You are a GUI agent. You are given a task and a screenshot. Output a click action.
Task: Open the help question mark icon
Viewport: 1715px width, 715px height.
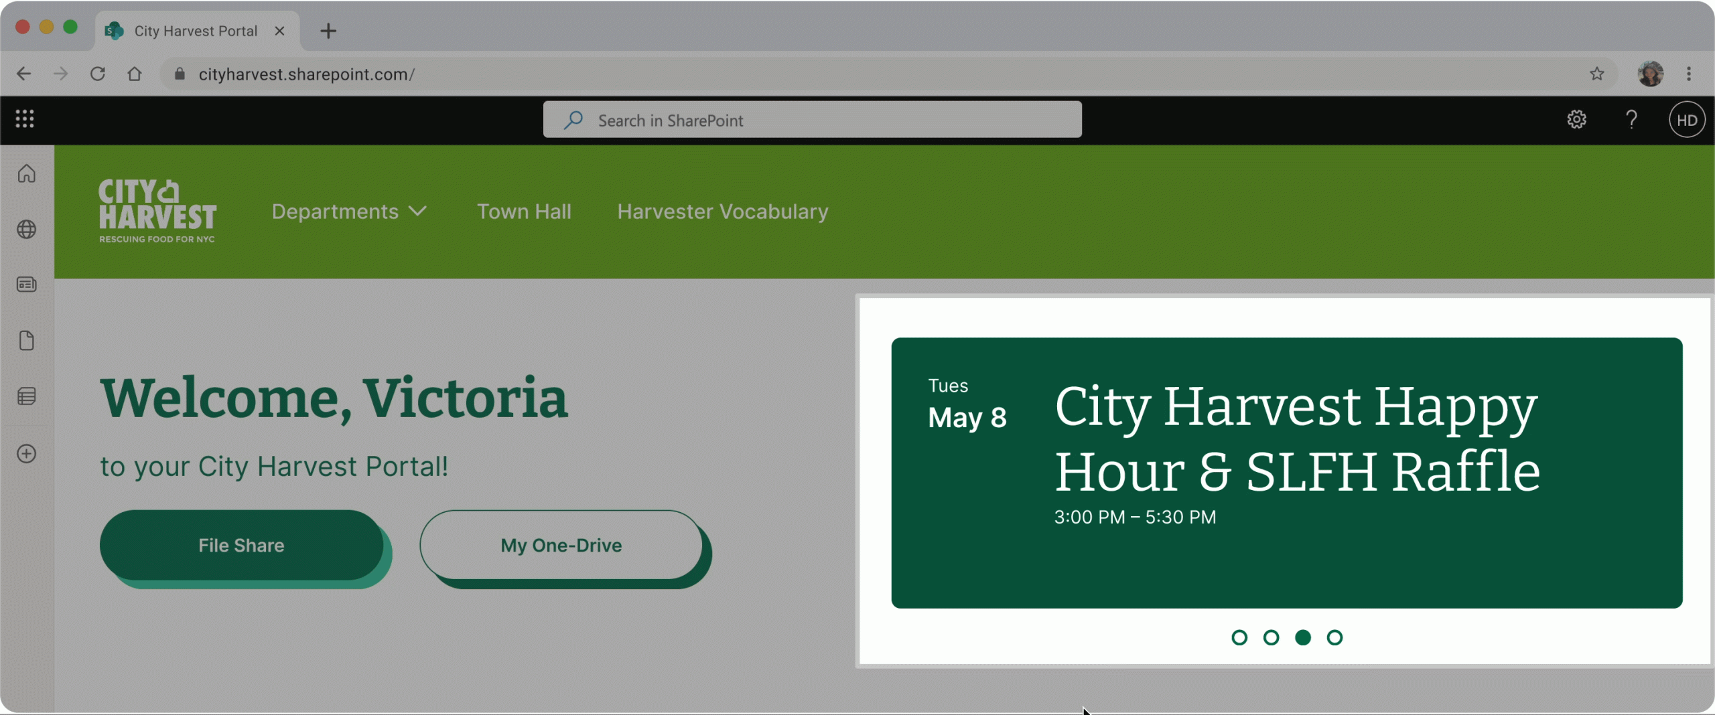(x=1632, y=119)
